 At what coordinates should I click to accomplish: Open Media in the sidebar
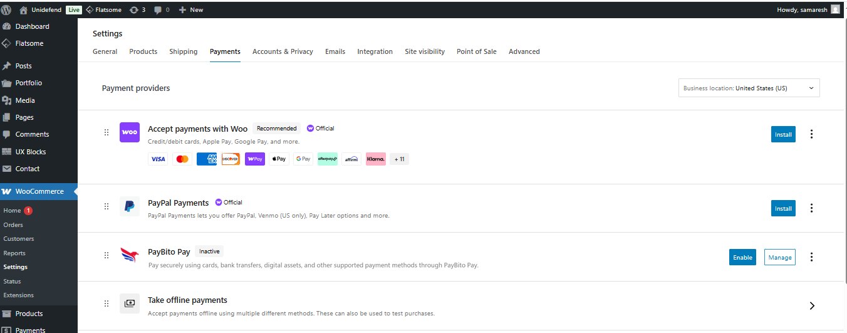(39, 100)
